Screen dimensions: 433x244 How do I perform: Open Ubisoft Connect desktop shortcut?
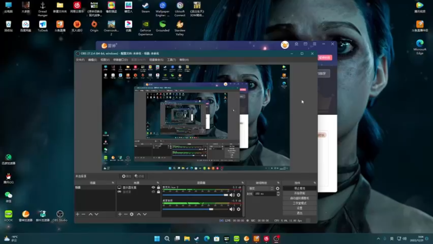coord(180,9)
